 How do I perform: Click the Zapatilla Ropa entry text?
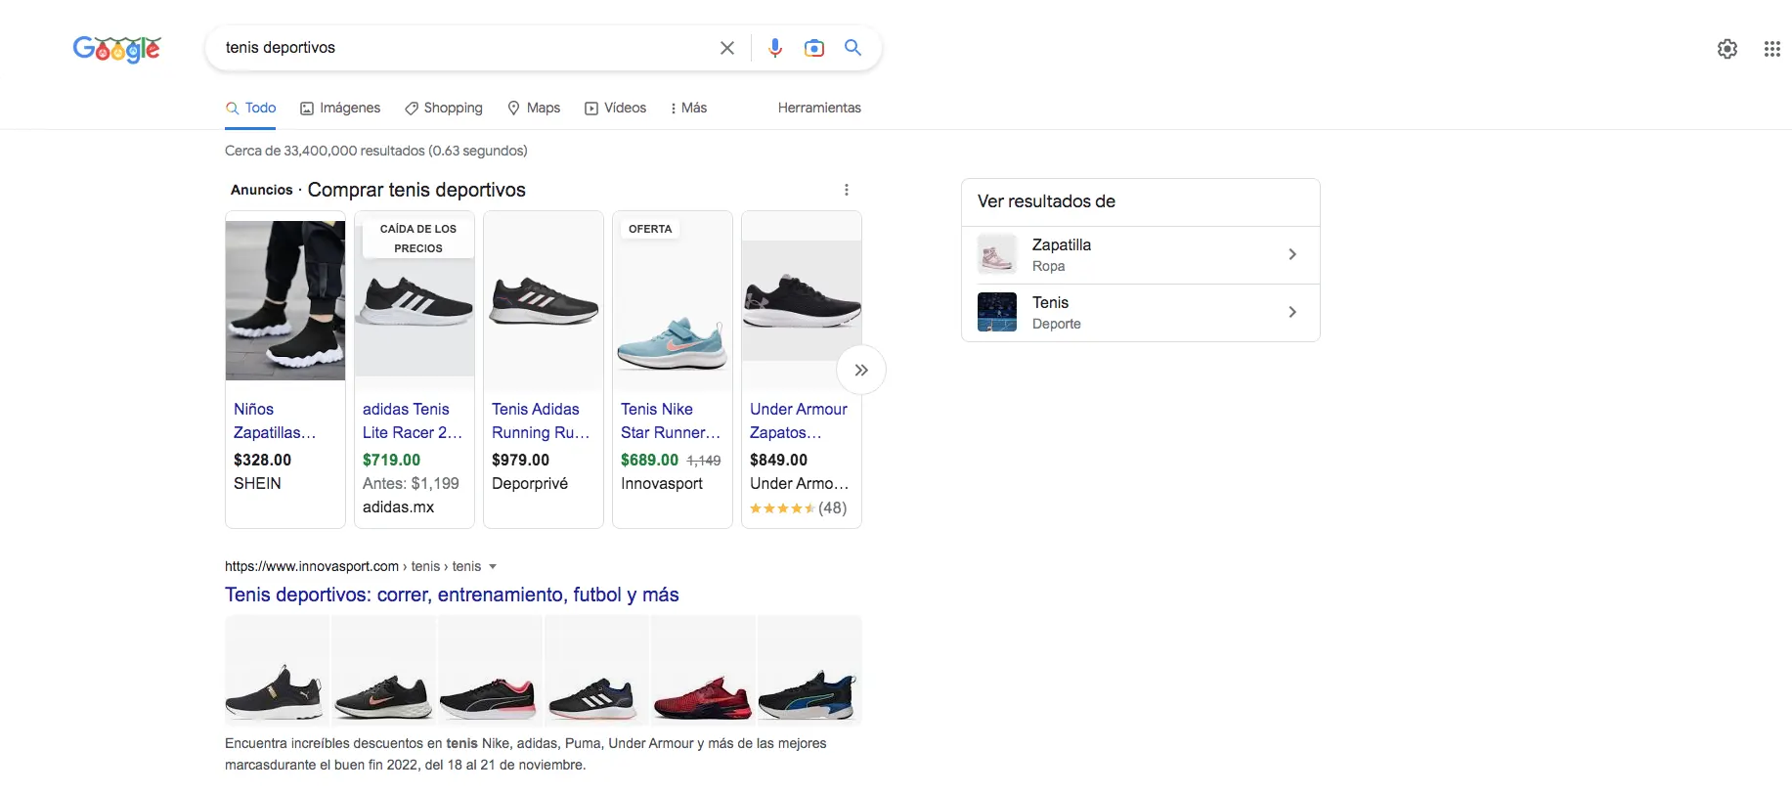[1062, 254]
